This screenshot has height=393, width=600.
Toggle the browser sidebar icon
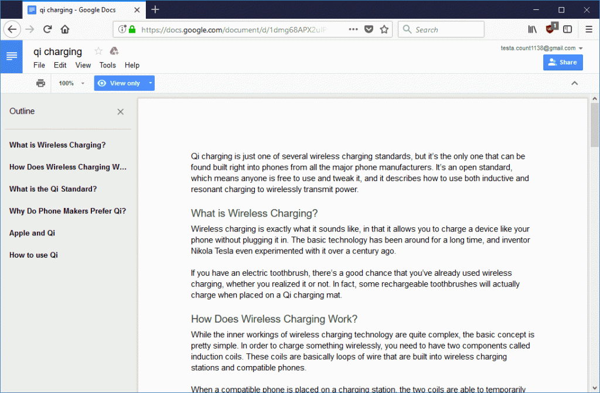(x=567, y=29)
